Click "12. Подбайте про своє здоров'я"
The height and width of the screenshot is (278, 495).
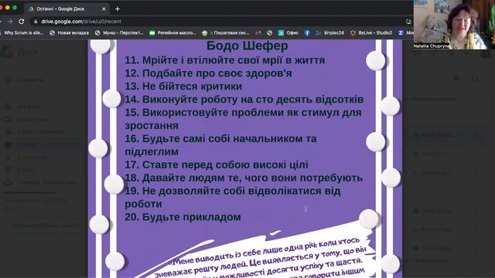pos(208,73)
